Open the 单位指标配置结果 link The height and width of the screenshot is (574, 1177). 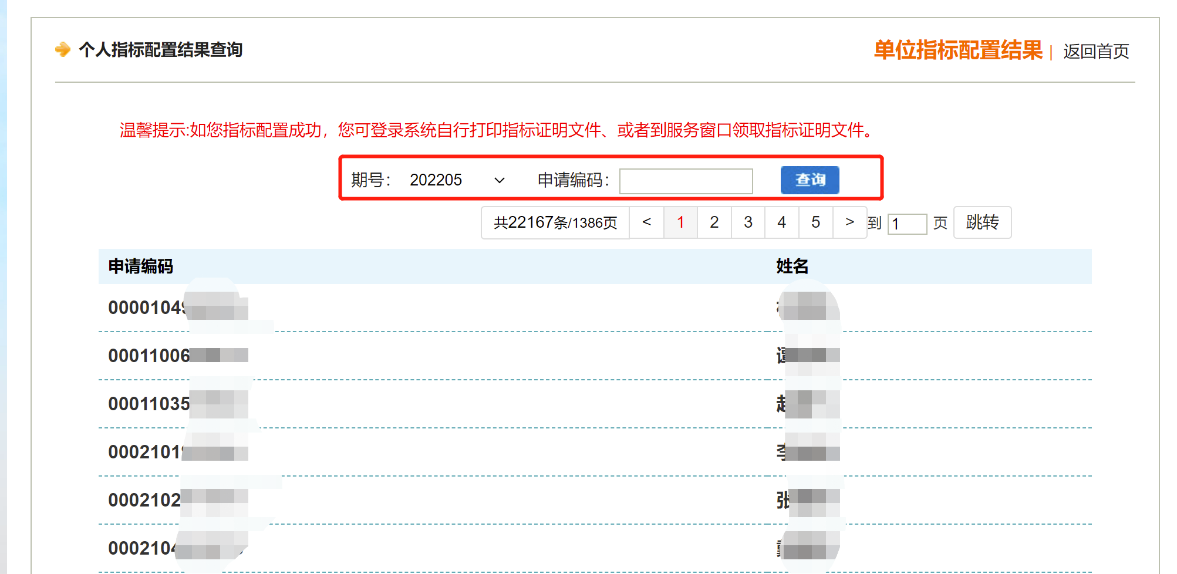coord(958,50)
